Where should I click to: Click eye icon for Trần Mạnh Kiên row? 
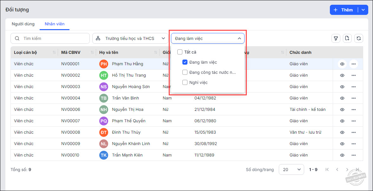342,155
